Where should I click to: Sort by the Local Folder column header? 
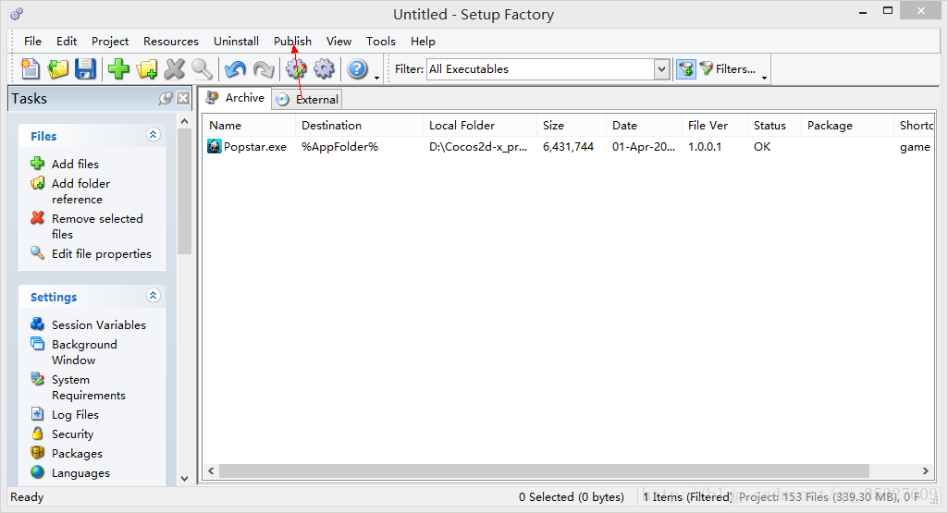click(x=480, y=125)
